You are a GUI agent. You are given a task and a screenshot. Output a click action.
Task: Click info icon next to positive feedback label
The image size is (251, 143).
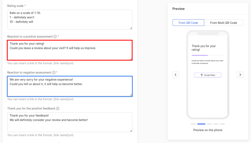pyautogui.click(x=58, y=109)
